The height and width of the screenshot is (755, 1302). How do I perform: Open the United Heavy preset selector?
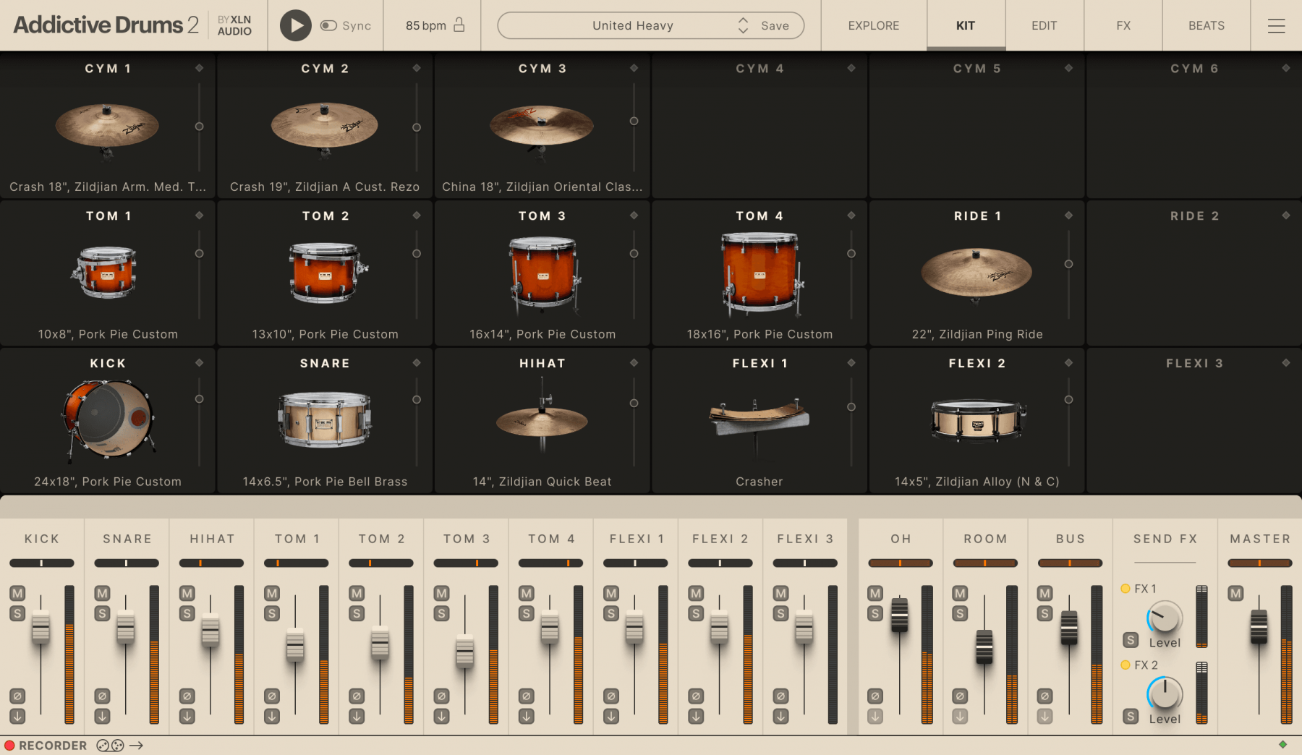point(632,25)
